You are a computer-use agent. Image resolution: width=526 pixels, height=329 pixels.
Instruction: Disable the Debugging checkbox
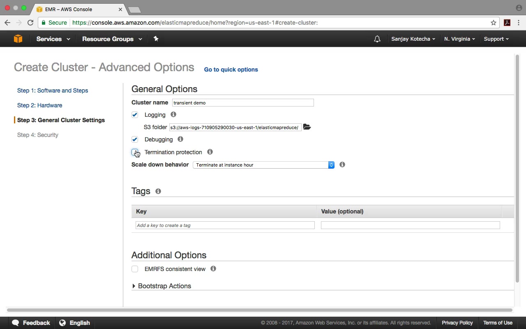[135, 139]
